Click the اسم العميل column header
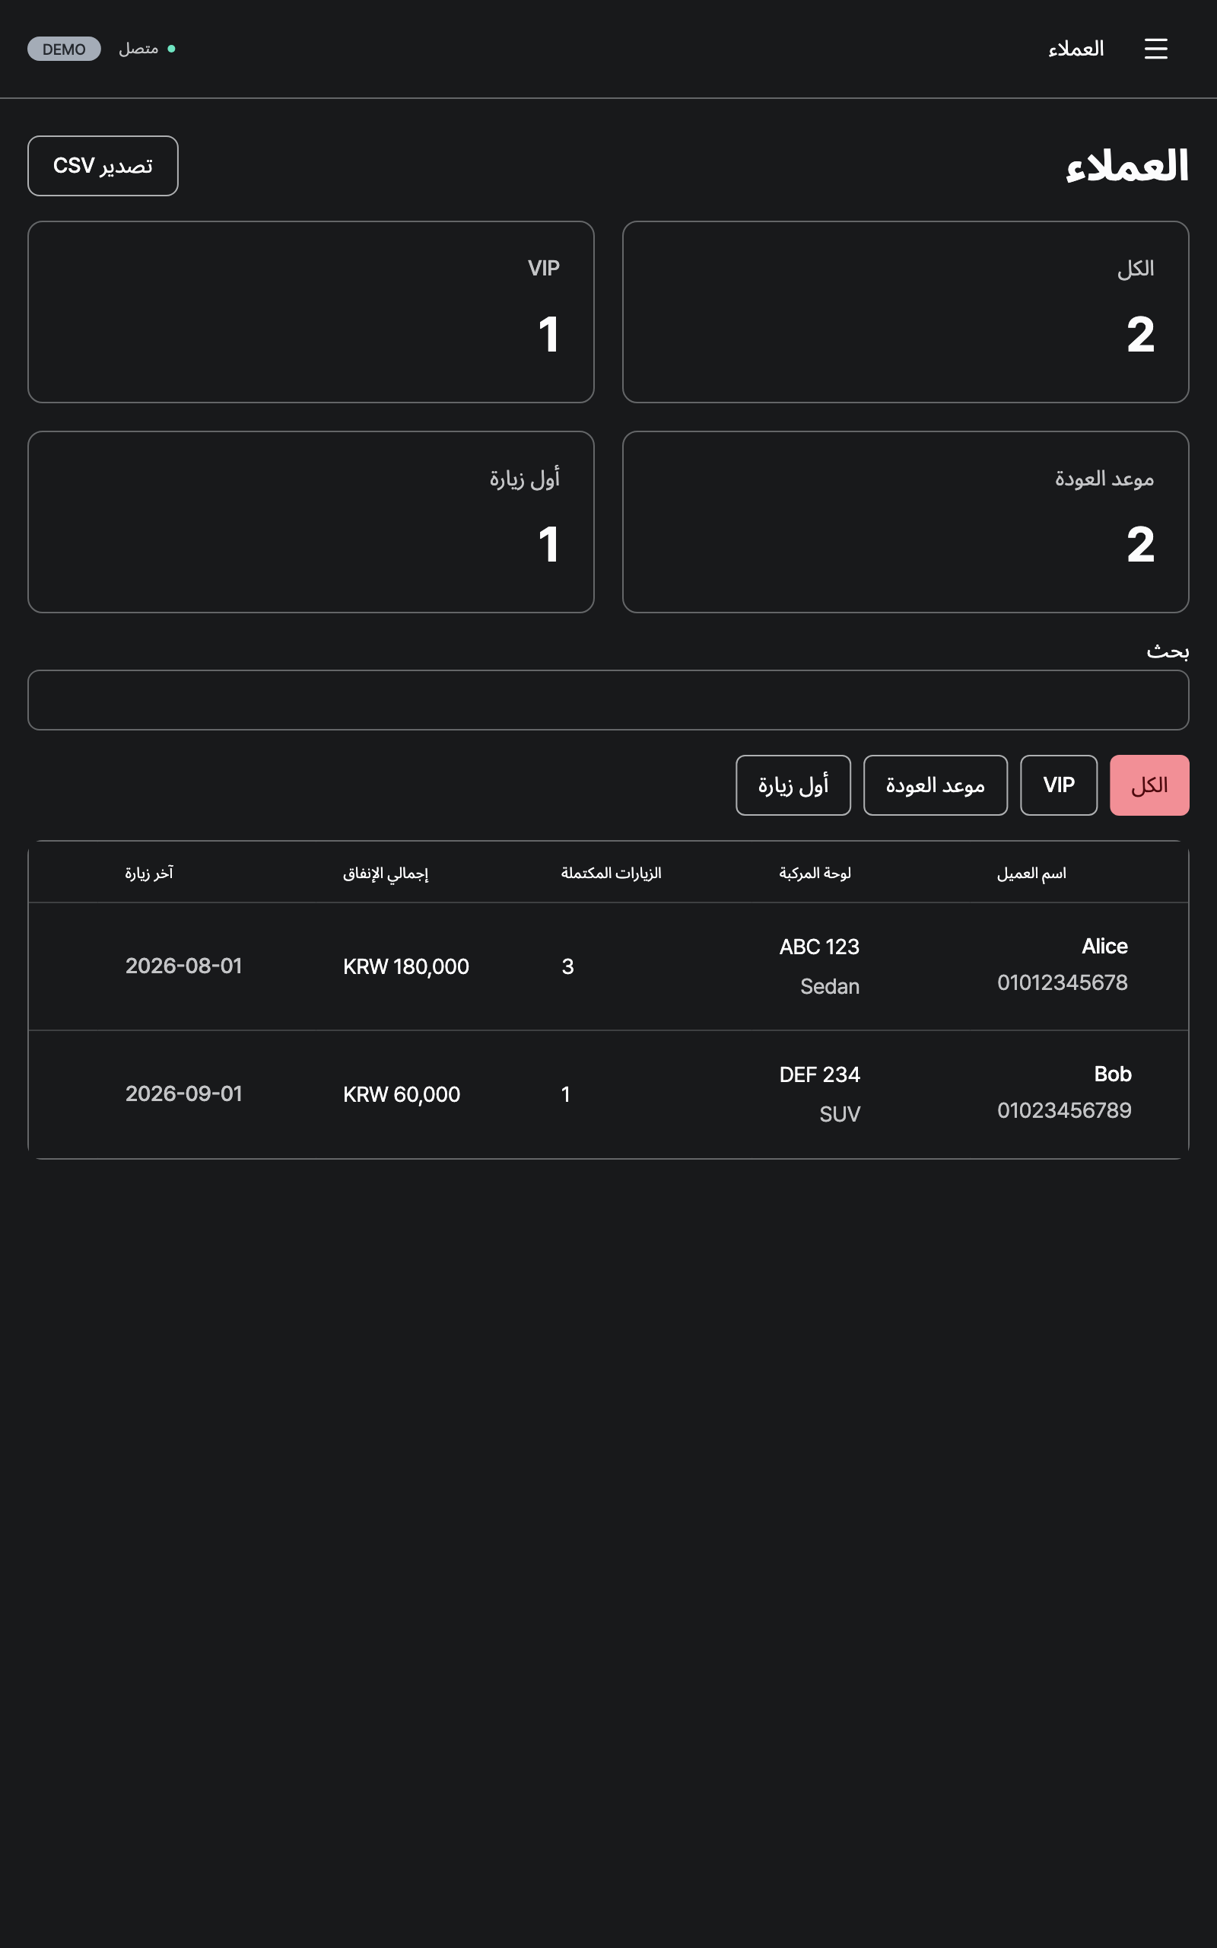1217x1948 pixels. point(1031,874)
